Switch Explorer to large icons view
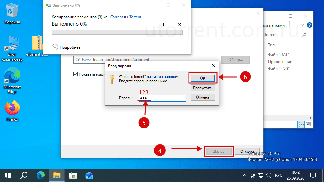The height and width of the screenshot is (182, 324). coord(308,124)
